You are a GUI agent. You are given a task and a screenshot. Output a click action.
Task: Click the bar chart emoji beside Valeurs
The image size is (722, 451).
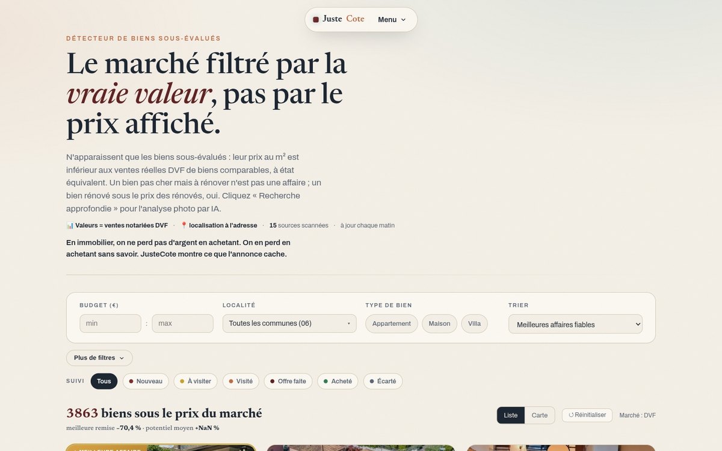pos(70,226)
